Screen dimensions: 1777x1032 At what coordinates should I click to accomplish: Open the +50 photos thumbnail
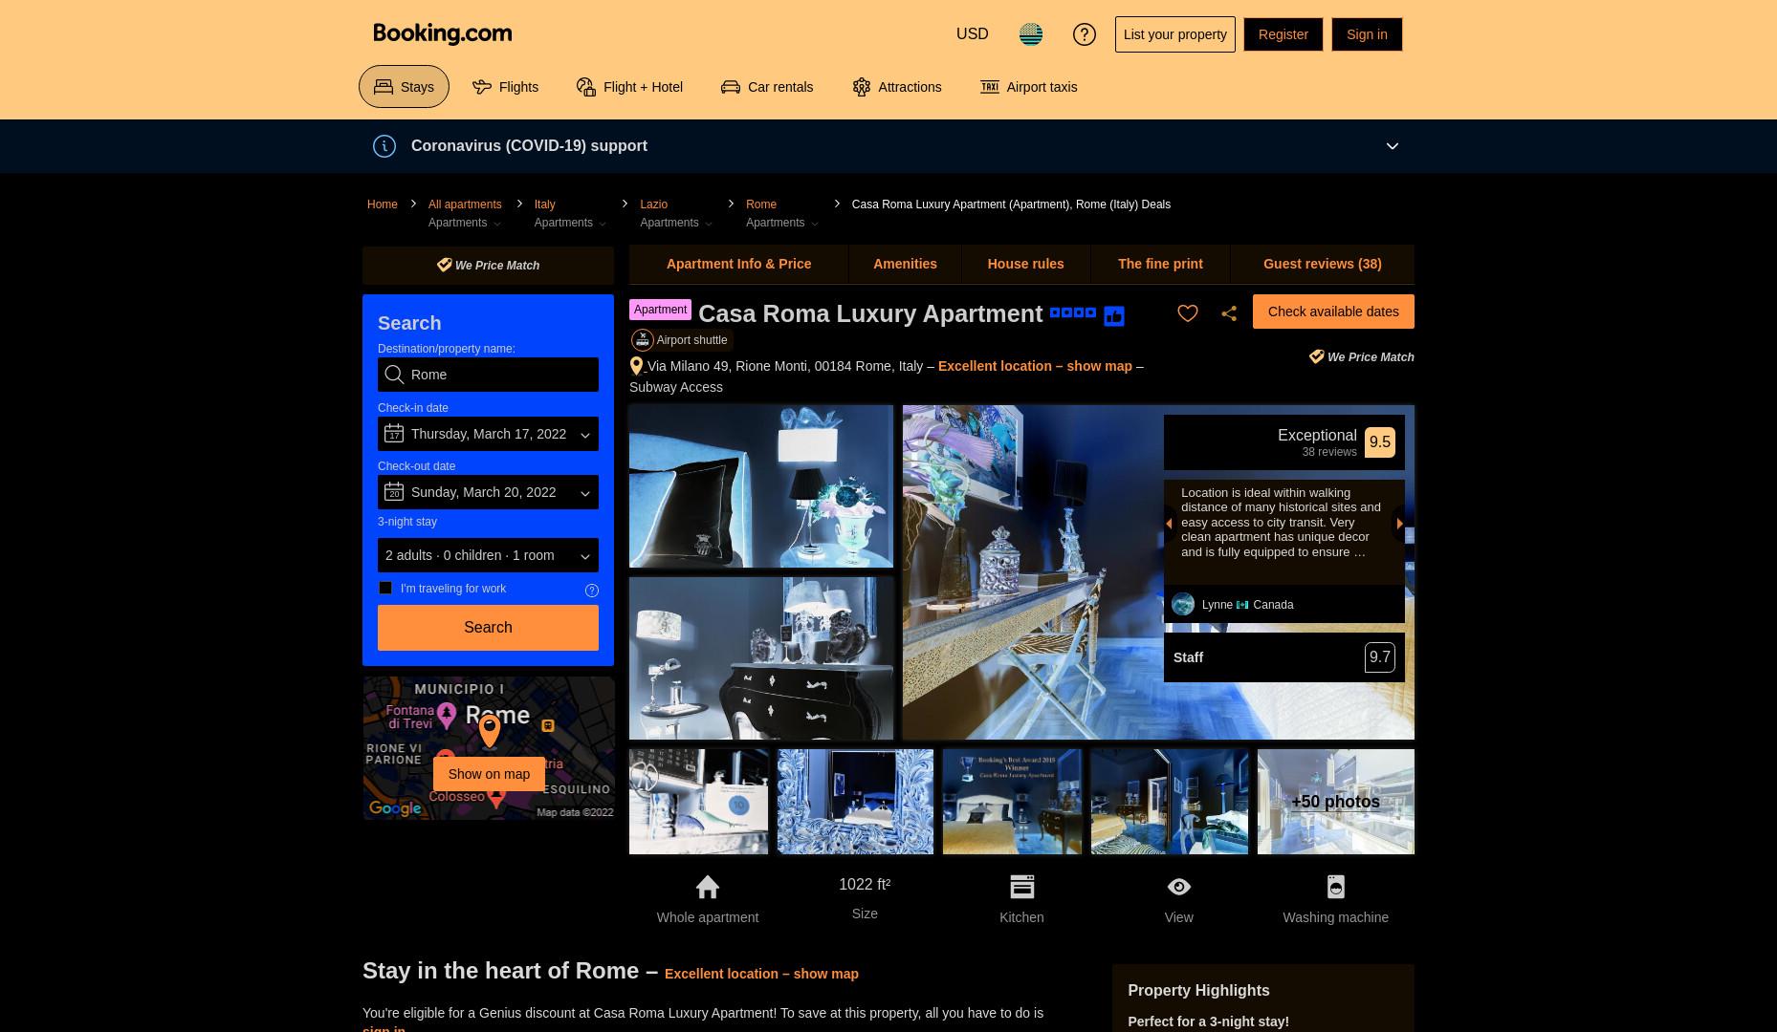coord(1335,802)
